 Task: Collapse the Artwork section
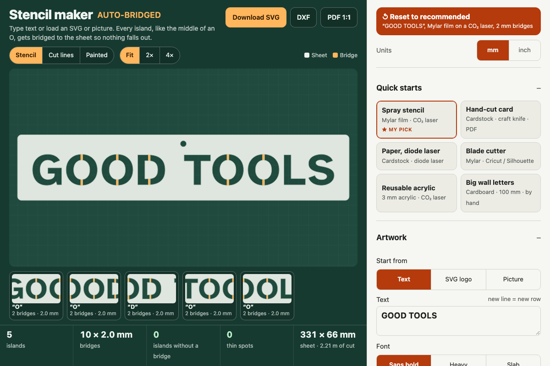(539, 237)
